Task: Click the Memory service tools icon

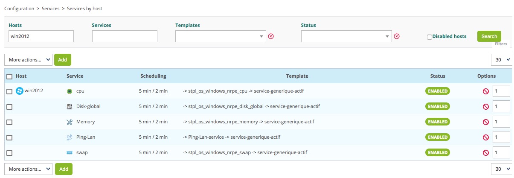Action: click(x=70, y=122)
